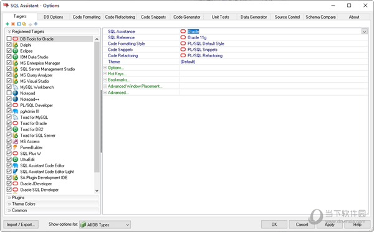Click the green plus add target icon
Image resolution: width=374 pixels, height=232 pixels.
7,24
